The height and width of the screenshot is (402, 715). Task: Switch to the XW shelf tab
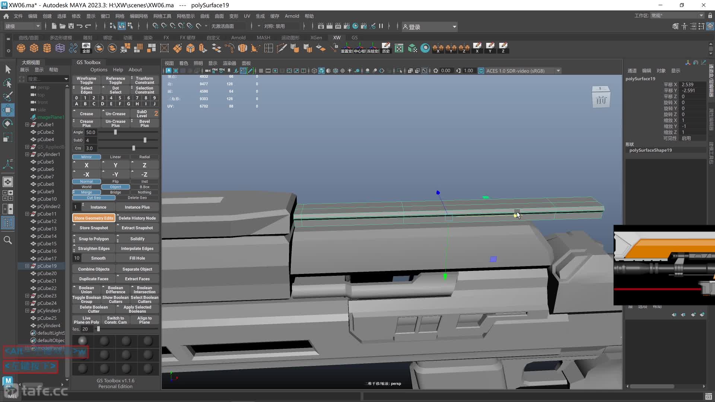pos(337,38)
